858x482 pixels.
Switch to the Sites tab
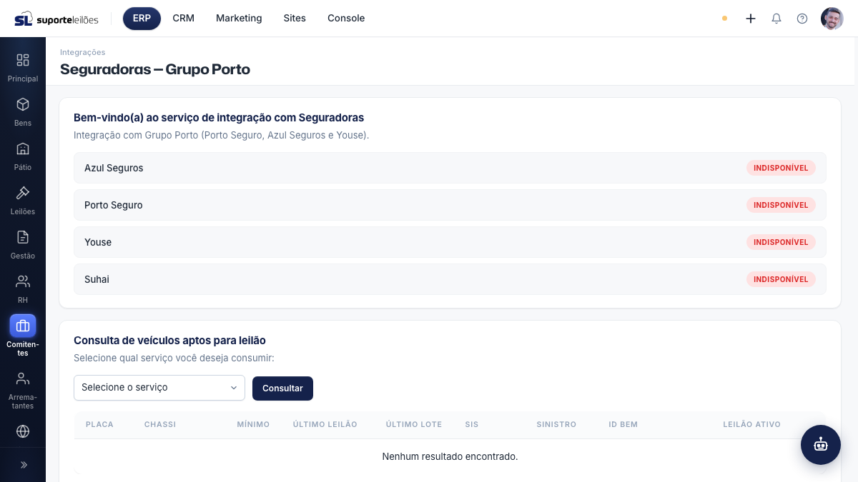[295, 19]
